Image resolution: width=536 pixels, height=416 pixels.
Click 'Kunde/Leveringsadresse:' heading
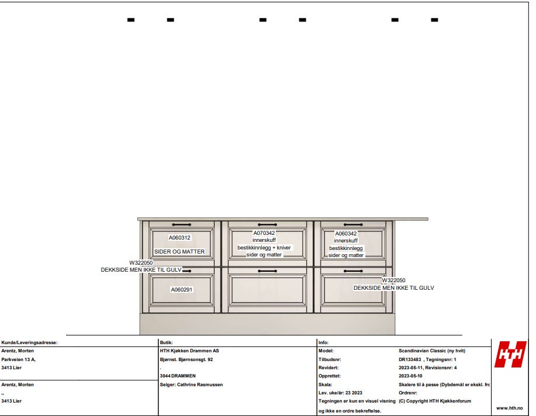click(29, 342)
